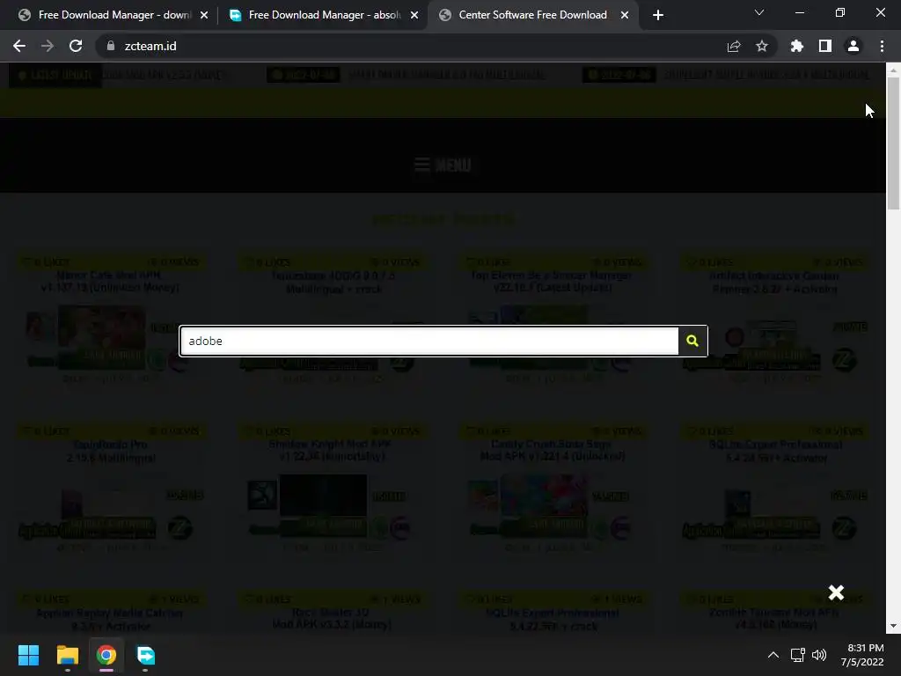The width and height of the screenshot is (901, 676).
Task: Open Chrome three-dot menu
Action: tap(882, 46)
